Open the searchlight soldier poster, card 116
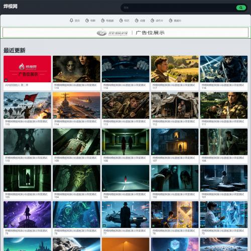Viewport: 251px width, 251px height. [224, 69]
